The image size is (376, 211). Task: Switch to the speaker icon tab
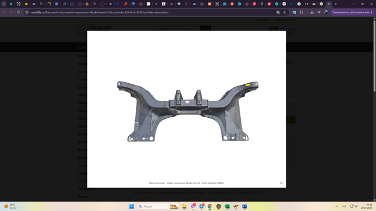110,4
